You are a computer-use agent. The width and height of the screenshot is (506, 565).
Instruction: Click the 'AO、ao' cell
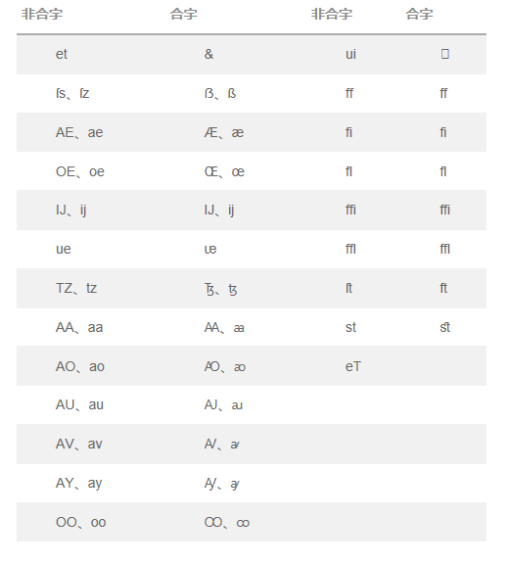pyautogui.click(x=80, y=366)
